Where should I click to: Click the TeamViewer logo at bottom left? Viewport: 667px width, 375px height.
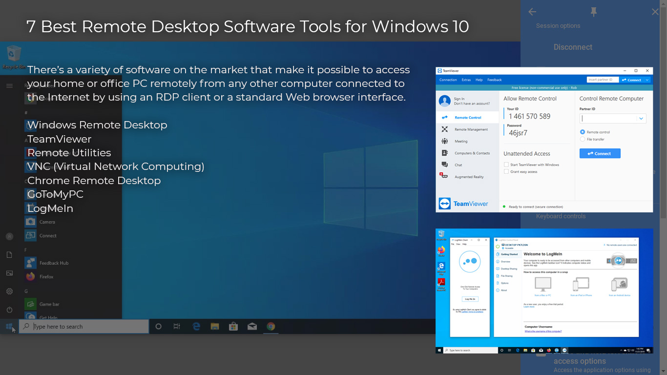464,204
